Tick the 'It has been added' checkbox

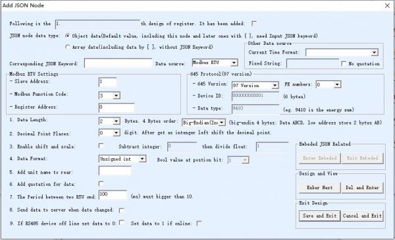click(254, 24)
